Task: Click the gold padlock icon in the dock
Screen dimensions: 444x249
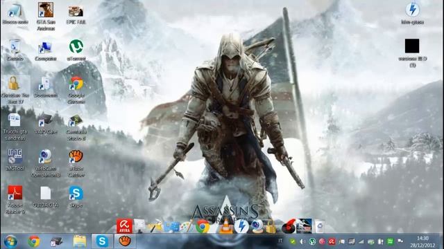Action: pos(271,226)
